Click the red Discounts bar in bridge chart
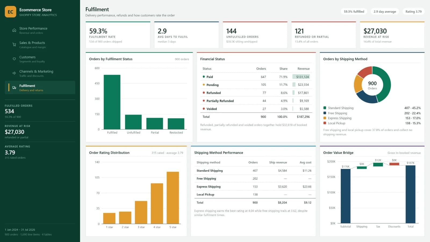Viewport: 430px width, 242px height. [x=394, y=164]
